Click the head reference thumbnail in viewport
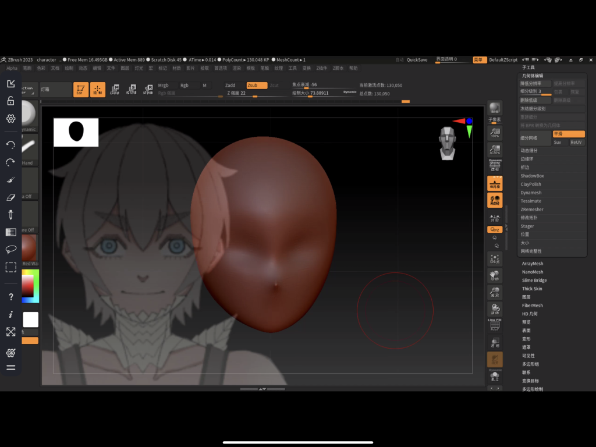This screenshot has height=447, width=596. (x=447, y=143)
